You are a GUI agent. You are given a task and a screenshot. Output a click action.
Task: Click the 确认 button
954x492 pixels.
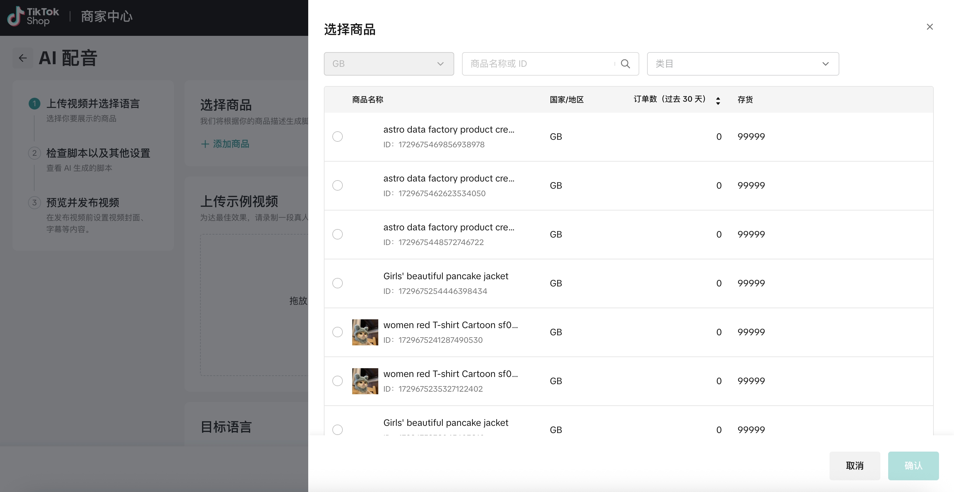pos(913,466)
